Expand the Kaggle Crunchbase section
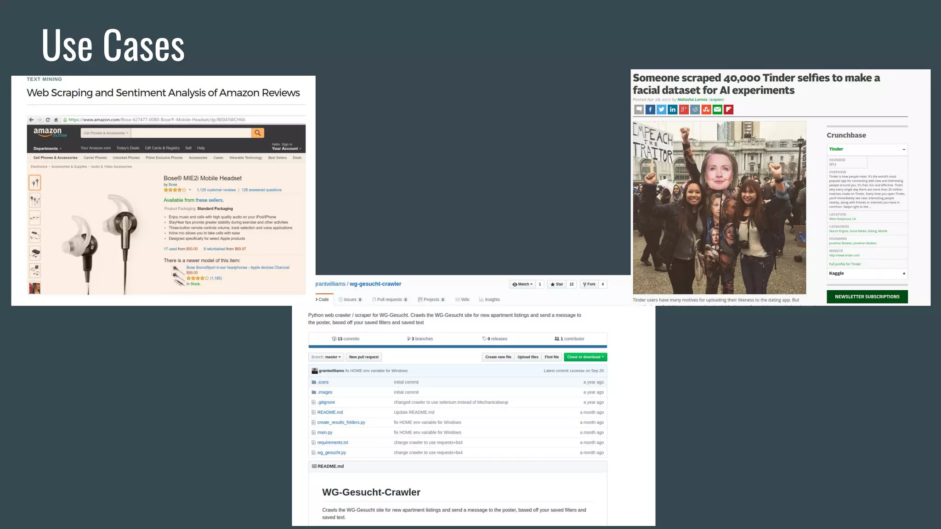Screen dimensions: 941x529 pyautogui.click(x=904, y=274)
